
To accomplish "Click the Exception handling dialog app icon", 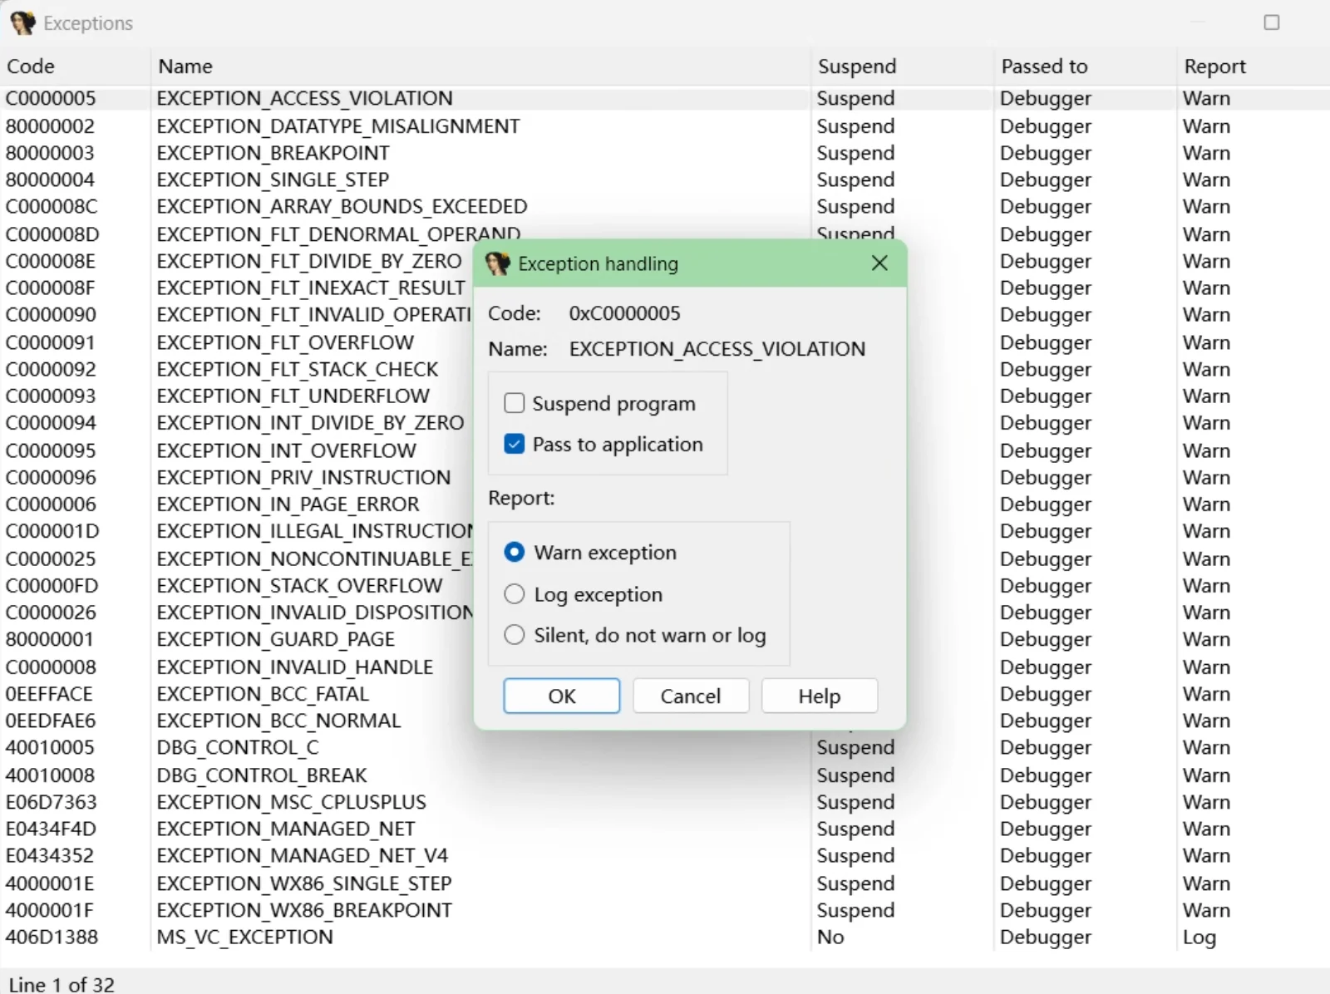I will pyautogui.click(x=497, y=263).
